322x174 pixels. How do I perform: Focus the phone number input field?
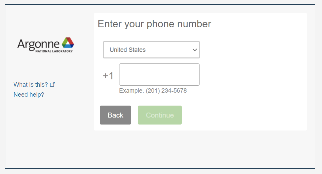(159, 74)
